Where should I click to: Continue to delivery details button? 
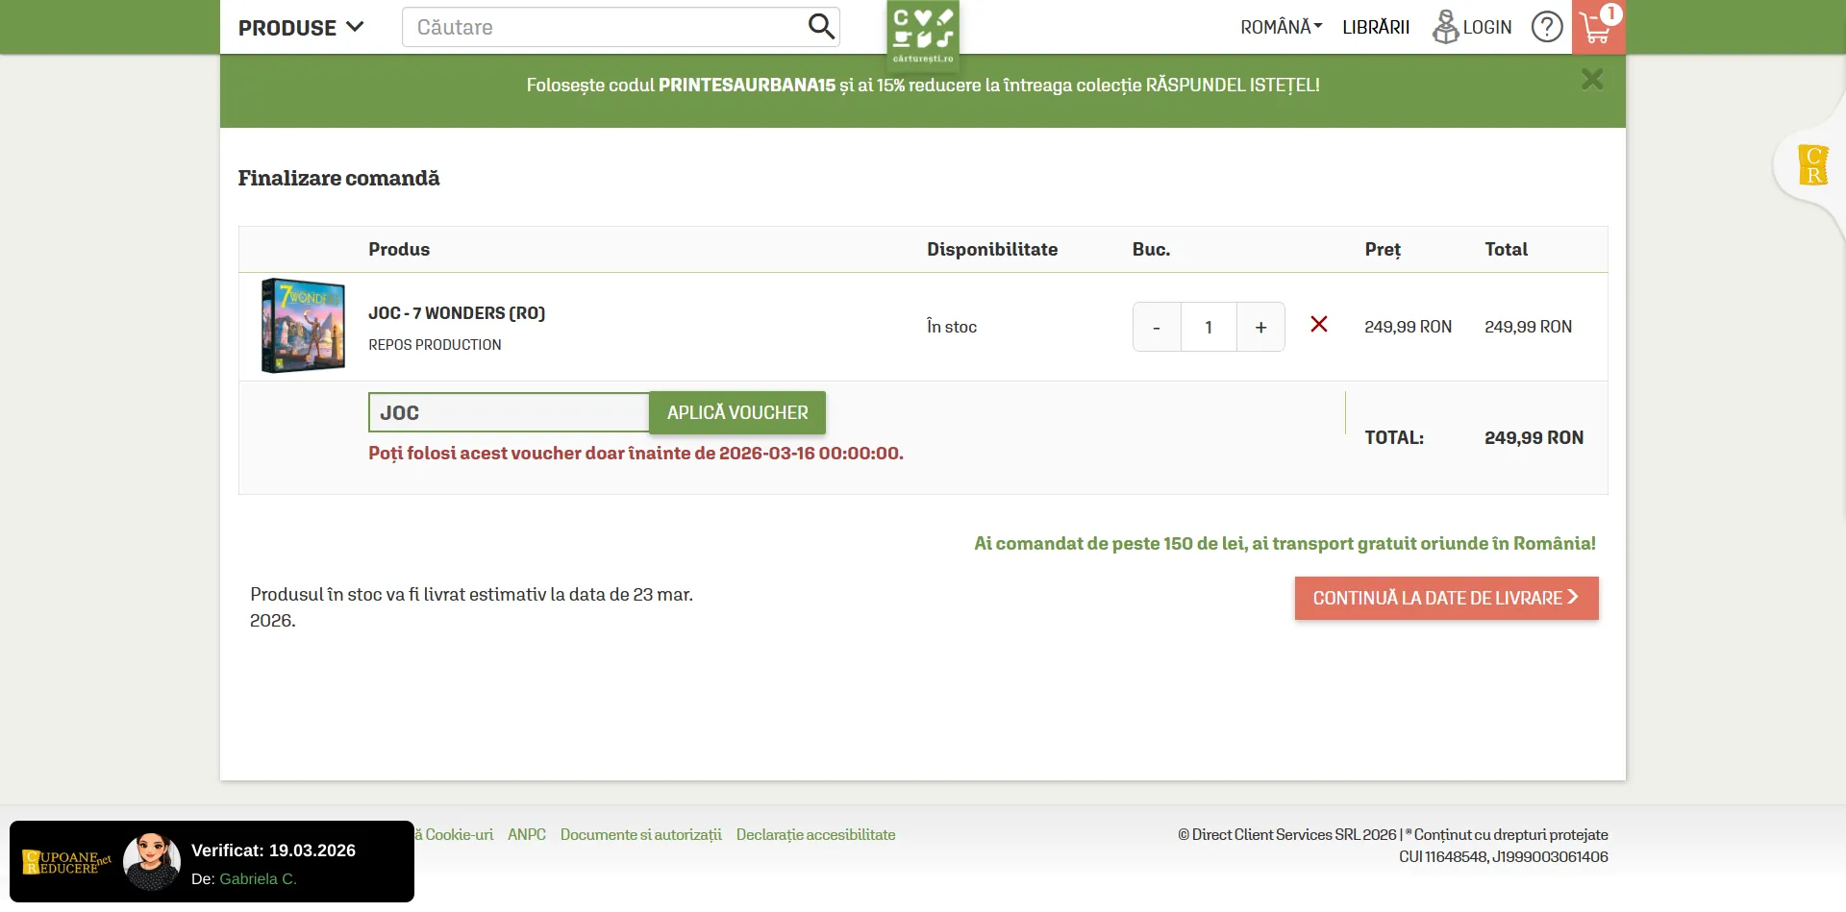pyautogui.click(x=1446, y=598)
